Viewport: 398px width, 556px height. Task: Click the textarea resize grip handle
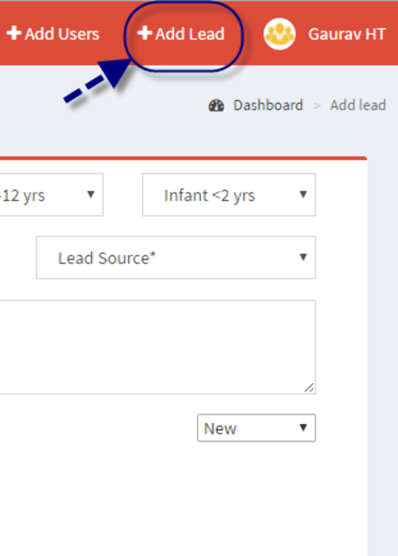point(308,387)
